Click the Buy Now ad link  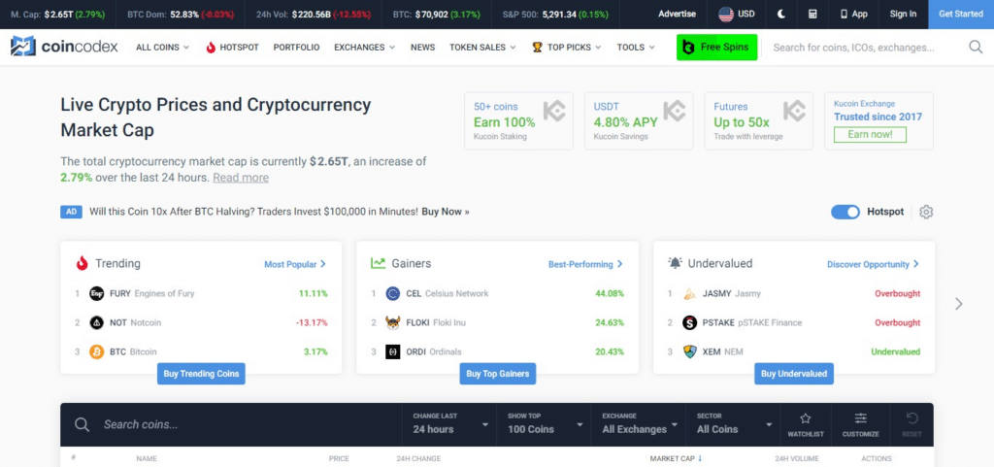(x=445, y=212)
